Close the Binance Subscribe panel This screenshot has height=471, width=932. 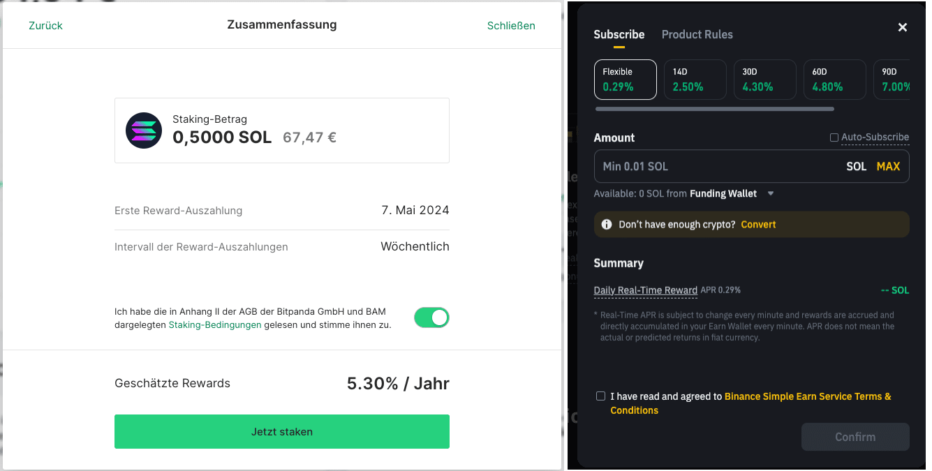(x=902, y=27)
